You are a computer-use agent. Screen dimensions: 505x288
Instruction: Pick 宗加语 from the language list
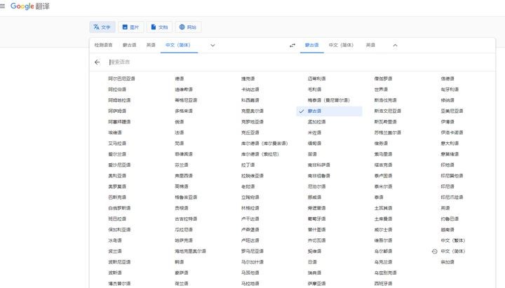pos(447,262)
